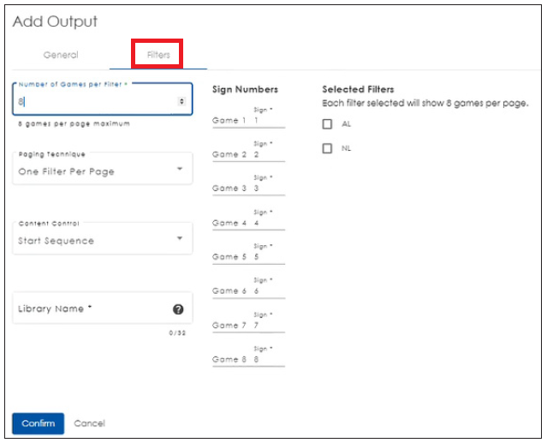Switch to the Filters tab
The height and width of the screenshot is (443, 547).
[158, 55]
